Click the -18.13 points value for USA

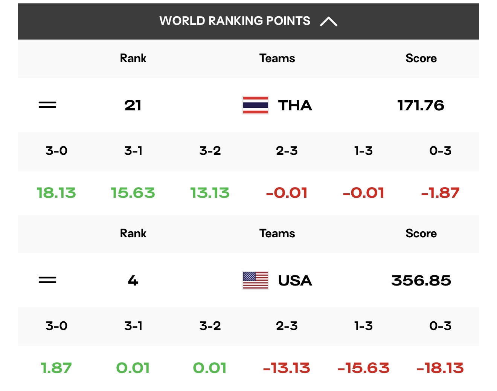[440, 368]
